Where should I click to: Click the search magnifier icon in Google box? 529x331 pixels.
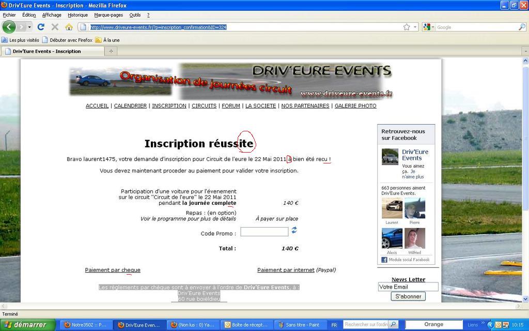click(522, 27)
